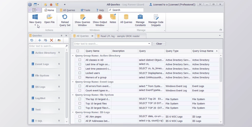This screenshot has width=252, height=127.
Task: Switch to the All Queries ribbon tab
Action: click(x=67, y=10)
